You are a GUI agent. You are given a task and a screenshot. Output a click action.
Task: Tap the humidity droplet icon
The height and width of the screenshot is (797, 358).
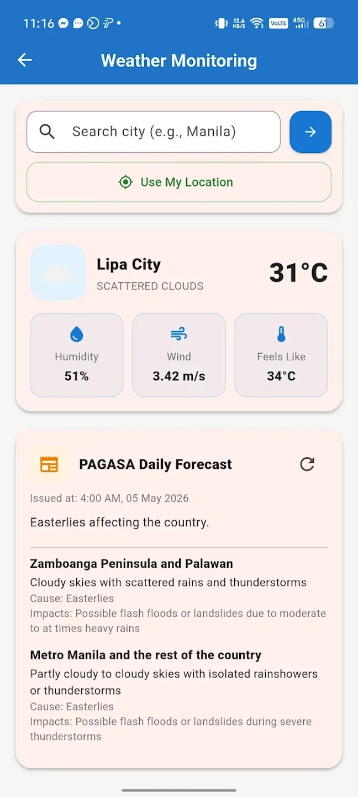pos(76,334)
